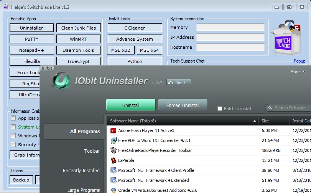Screen dimensions: 311x193
Task: Click the .NET Framework 4 Extended icon
Action: 113,180
